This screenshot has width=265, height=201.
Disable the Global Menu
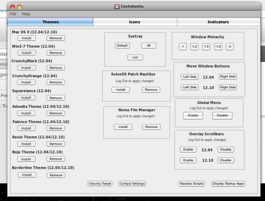tap(222, 115)
